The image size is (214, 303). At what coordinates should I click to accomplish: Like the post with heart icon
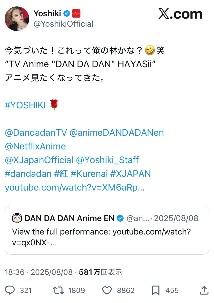click(x=106, y=290)
